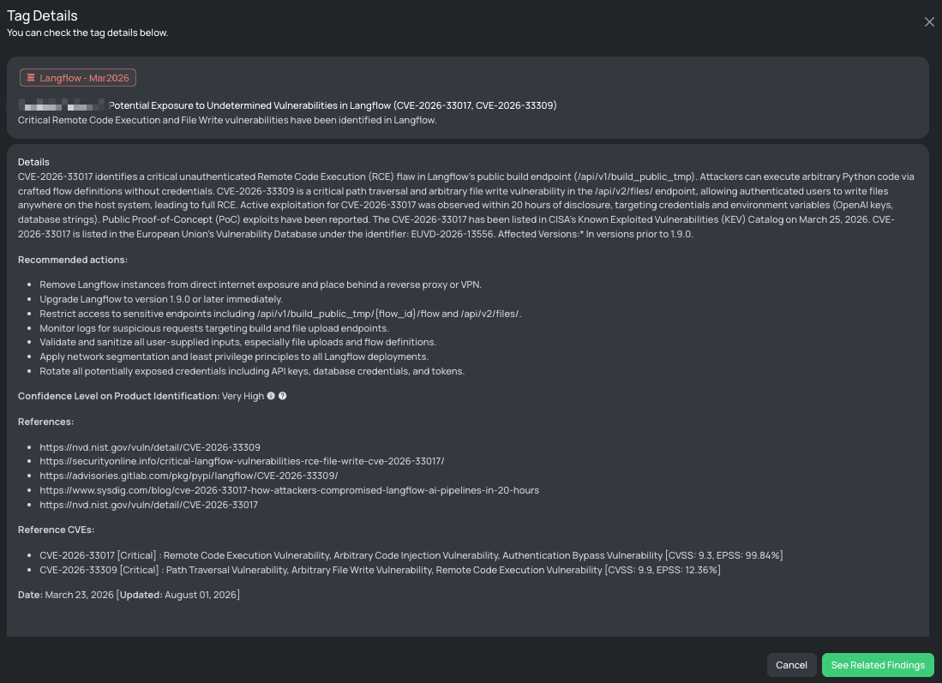Click See Related Findings button
942x683 pixels.
877,665
